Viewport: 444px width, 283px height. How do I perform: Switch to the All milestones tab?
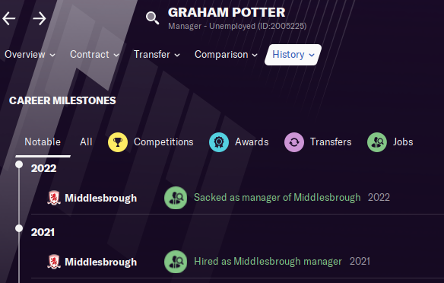[x=86, y=142]
